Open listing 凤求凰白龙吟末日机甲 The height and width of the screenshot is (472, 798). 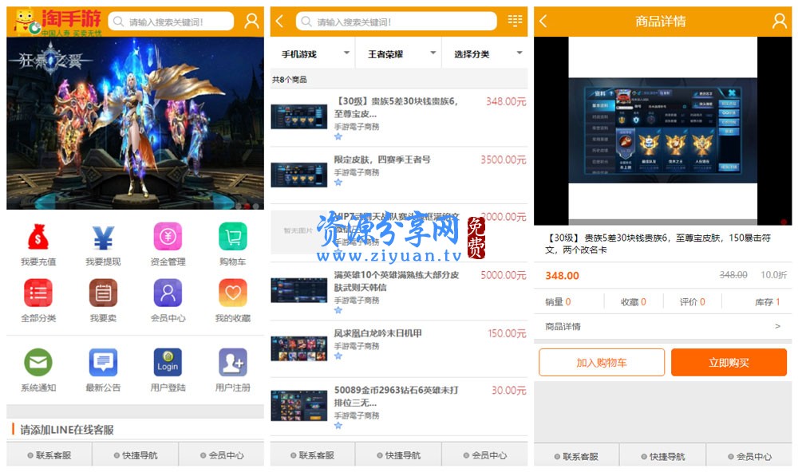point(377,333)
